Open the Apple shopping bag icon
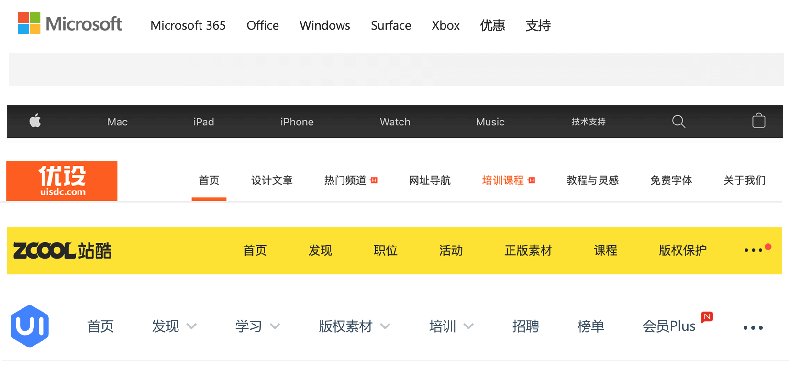 (759, 121)
